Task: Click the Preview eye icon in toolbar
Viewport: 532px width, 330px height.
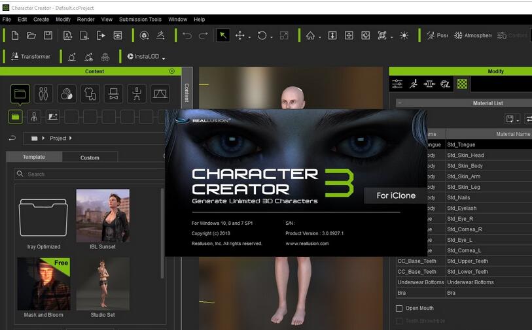Action: (x=118, y=35)
